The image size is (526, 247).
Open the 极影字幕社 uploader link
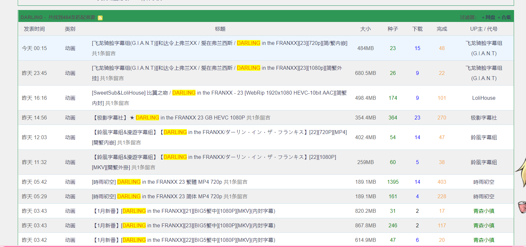484,118
